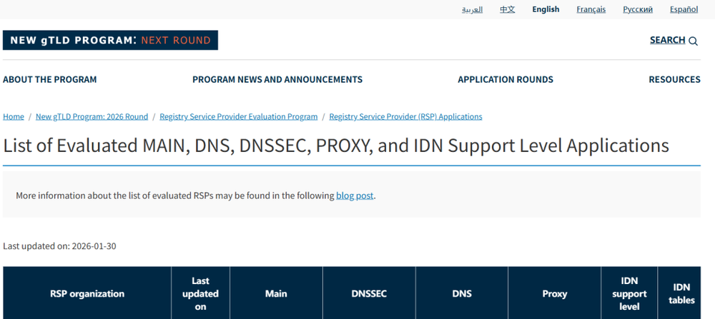
Task: Open Registry Service Provider (RSP) Applications breadcrumb
Action: tap(405, 116)
